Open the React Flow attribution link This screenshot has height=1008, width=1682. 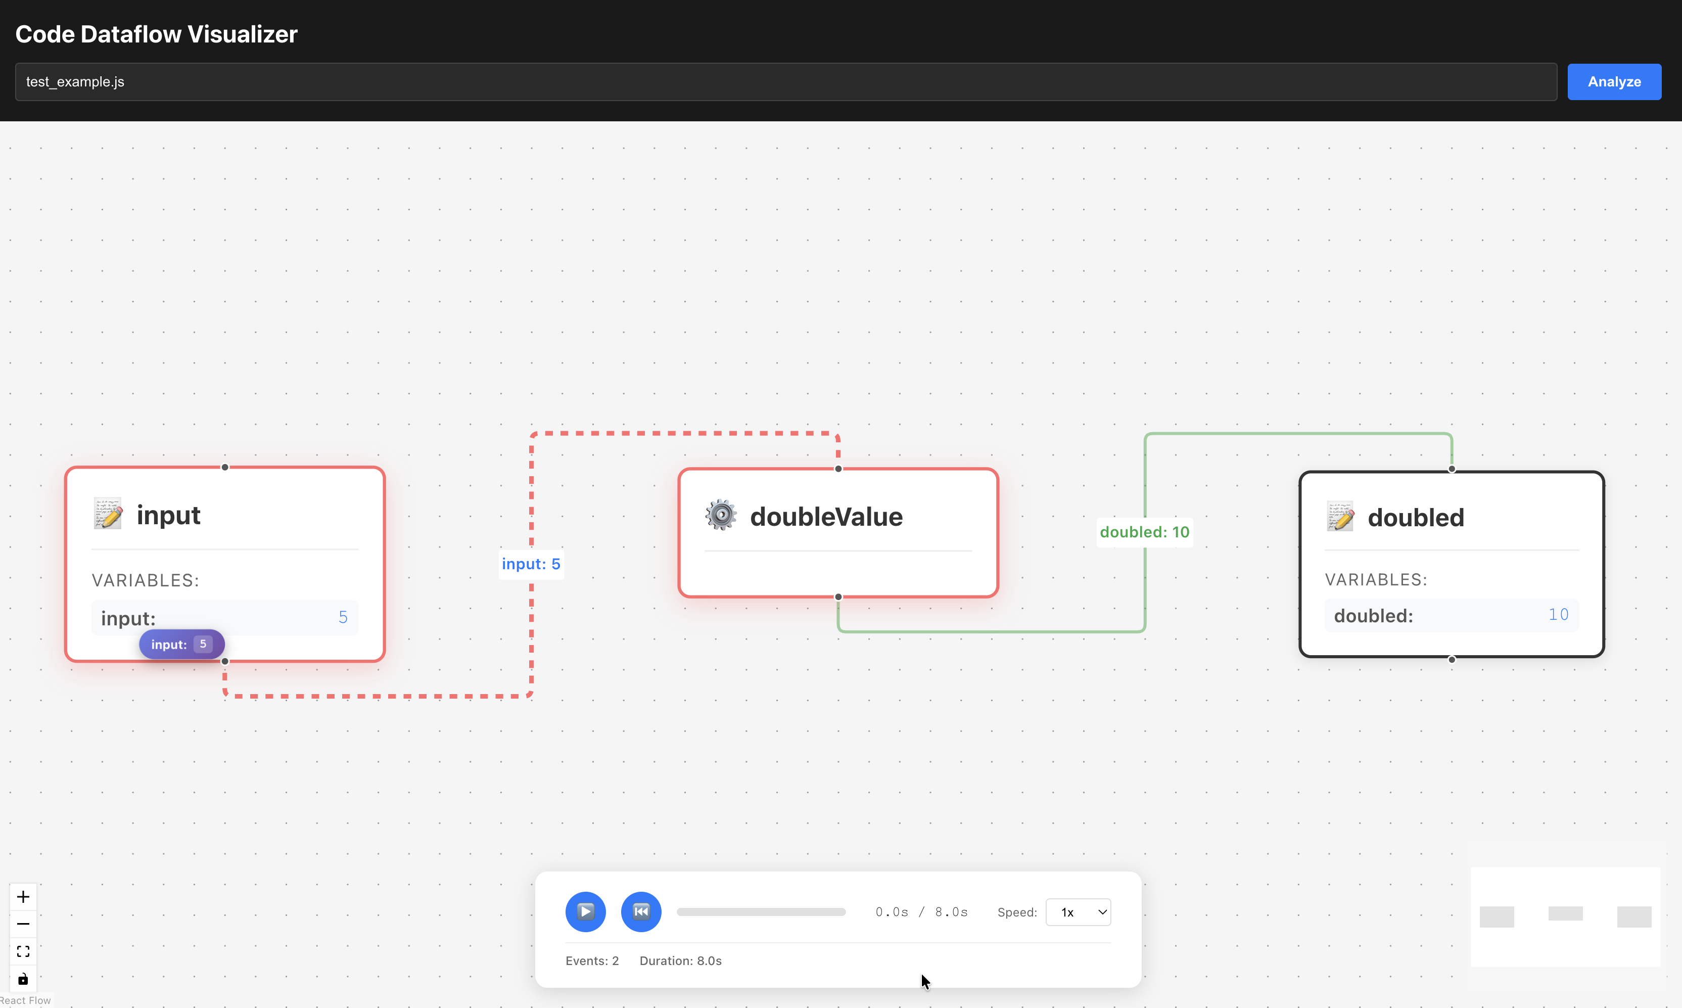tap(25, 1000)
